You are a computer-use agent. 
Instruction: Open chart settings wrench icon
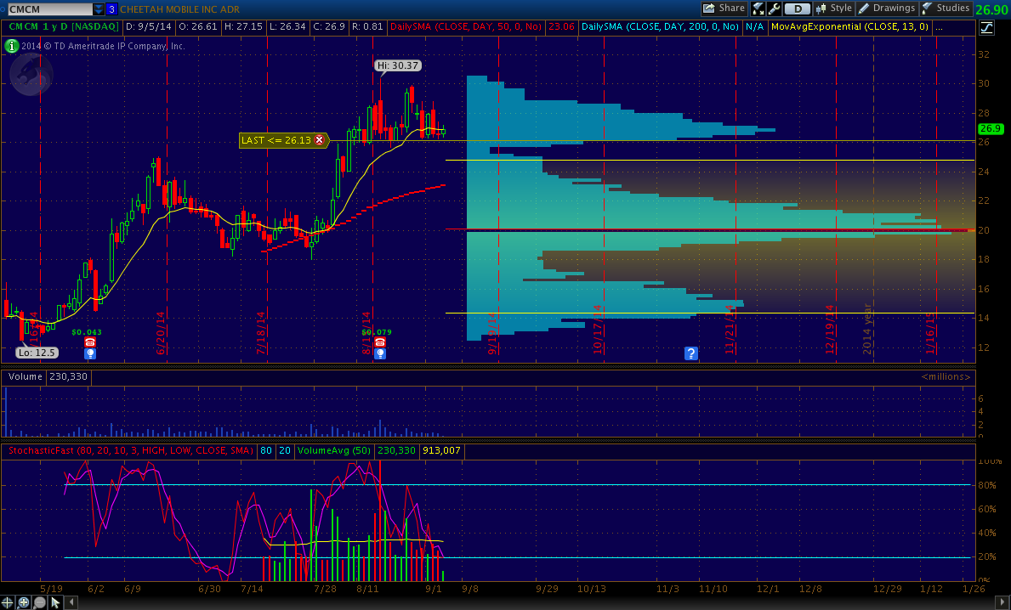774,8
